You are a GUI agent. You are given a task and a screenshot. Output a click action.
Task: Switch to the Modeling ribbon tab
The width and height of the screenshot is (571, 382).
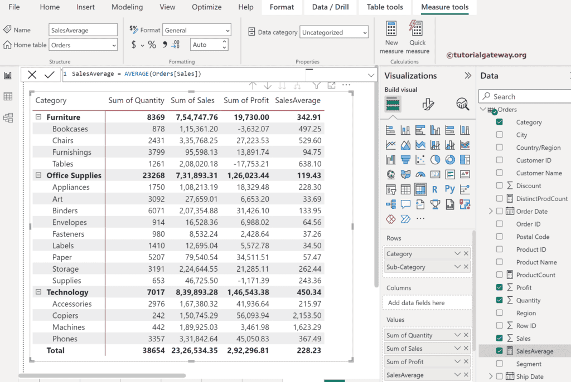[127, 7]
